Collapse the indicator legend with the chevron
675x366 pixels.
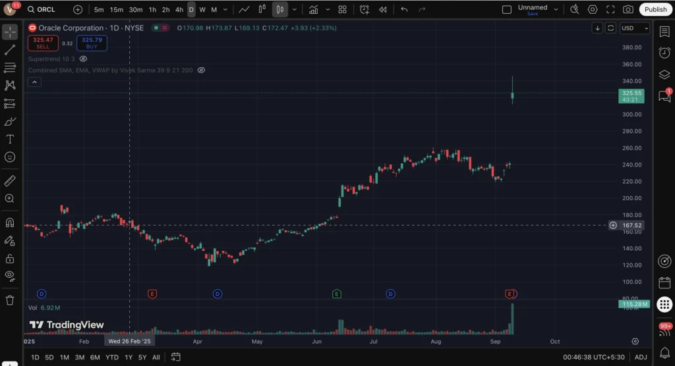pos(34,82)
